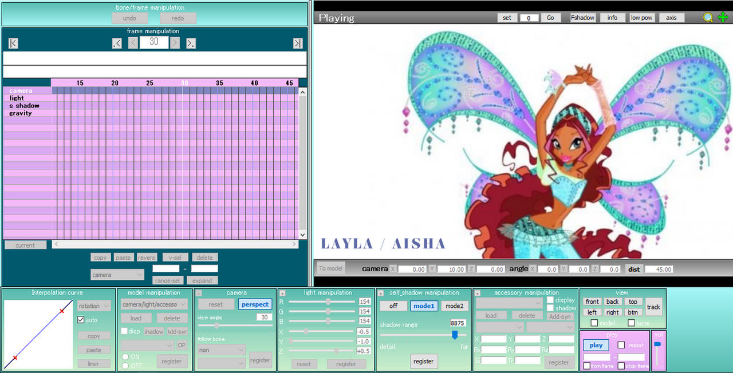Open the accessory selection dropdown beside display

509,302
